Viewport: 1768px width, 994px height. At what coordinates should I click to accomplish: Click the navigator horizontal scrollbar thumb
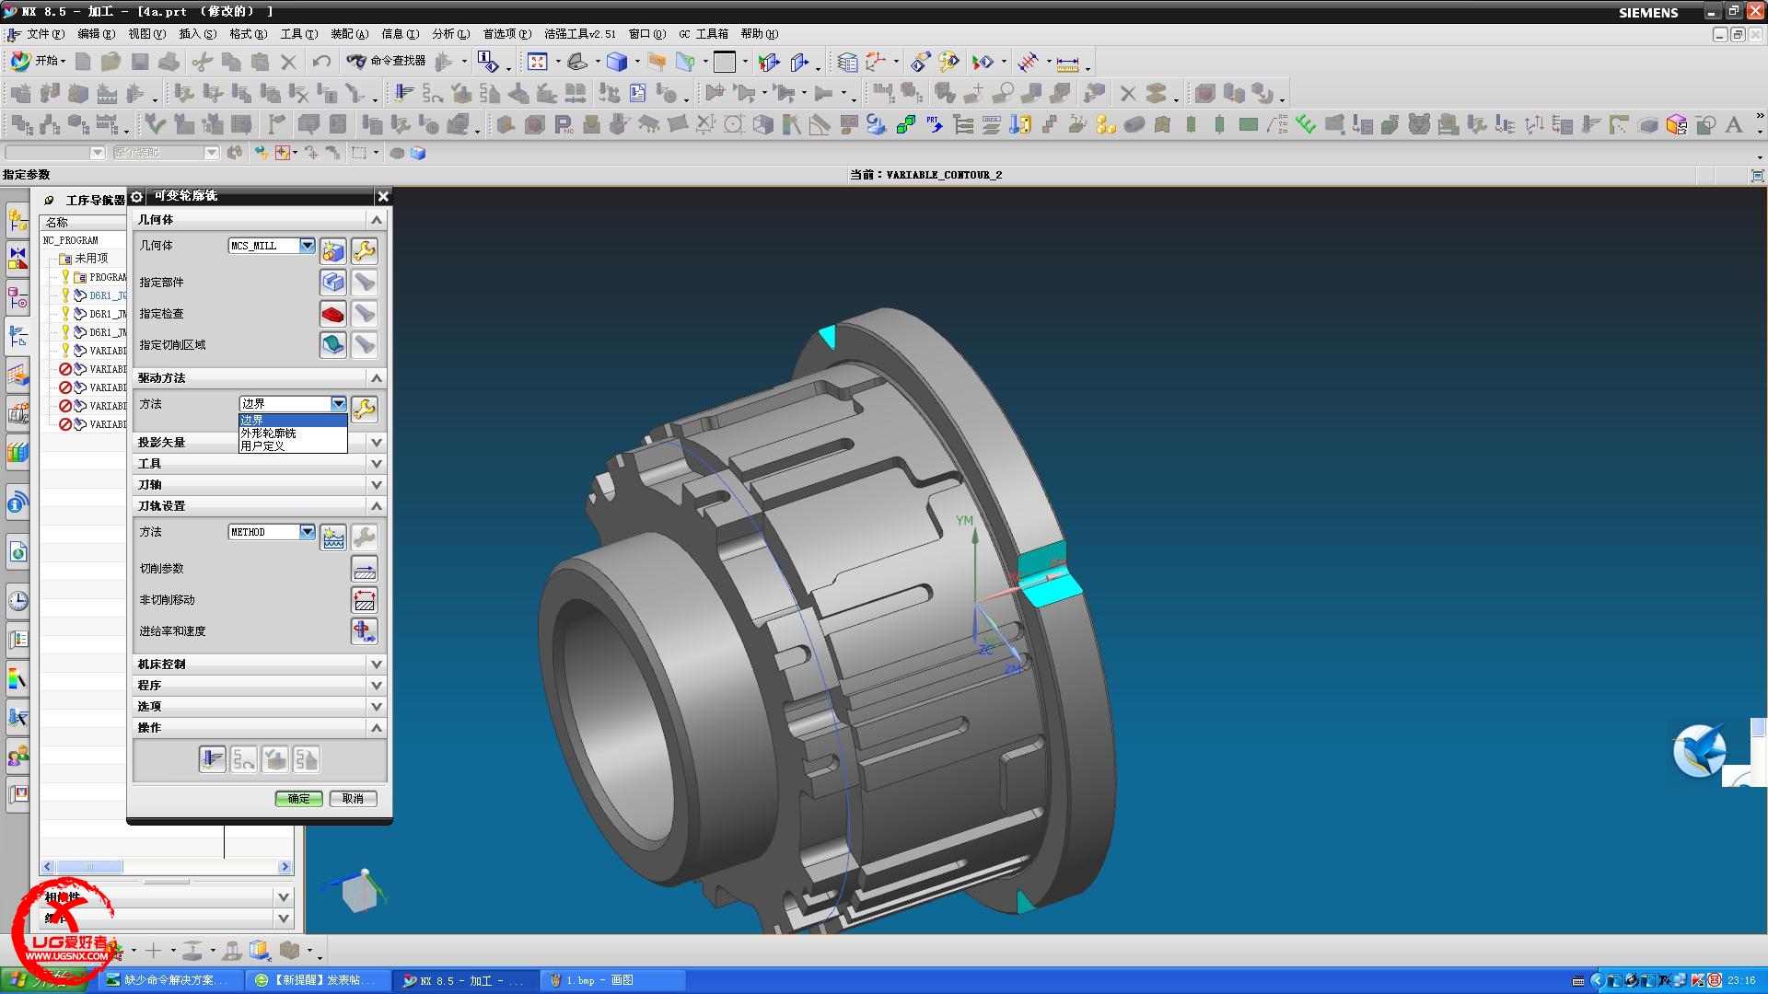pos(89,867)
